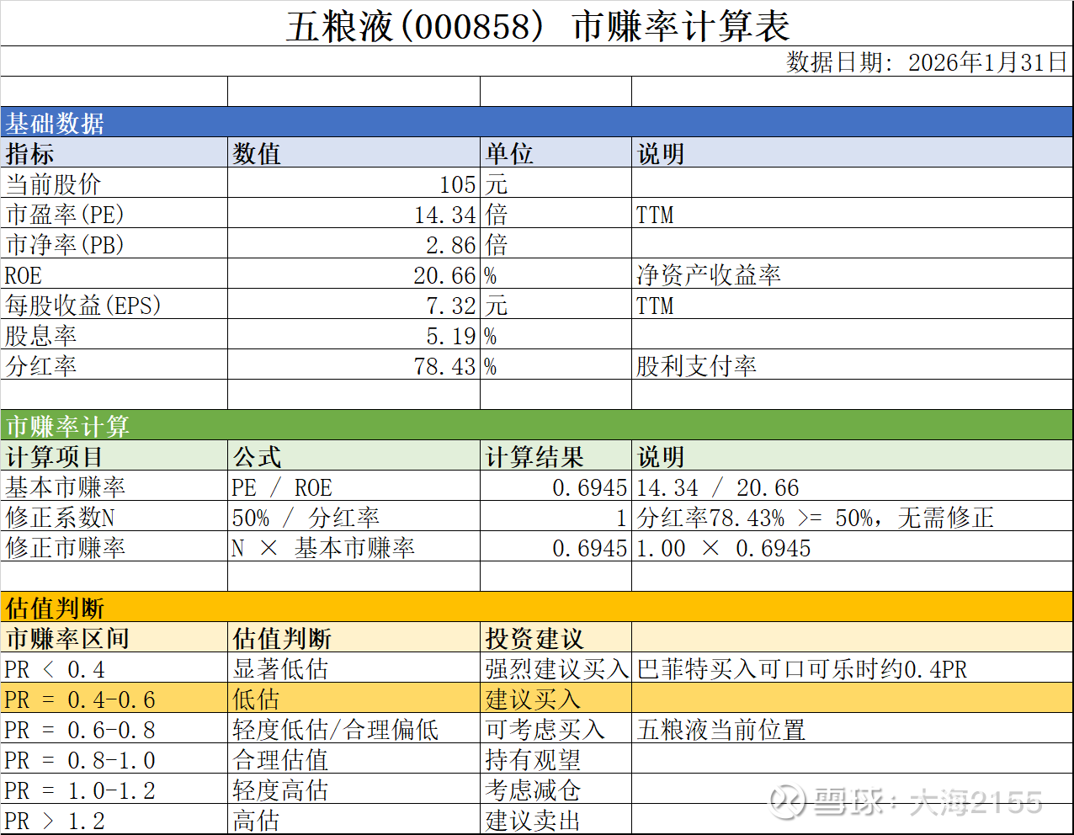This screenshot has width=1074, height=835.
Task: Select the 可考虑买入 advice cell
Action: [x=556, y=728]
